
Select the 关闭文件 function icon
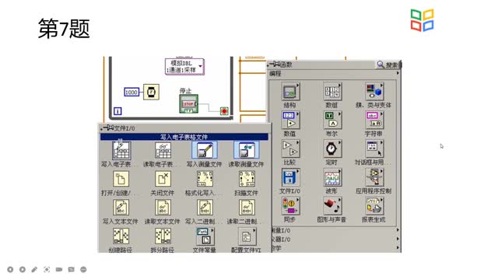click(x=163, y=179)
